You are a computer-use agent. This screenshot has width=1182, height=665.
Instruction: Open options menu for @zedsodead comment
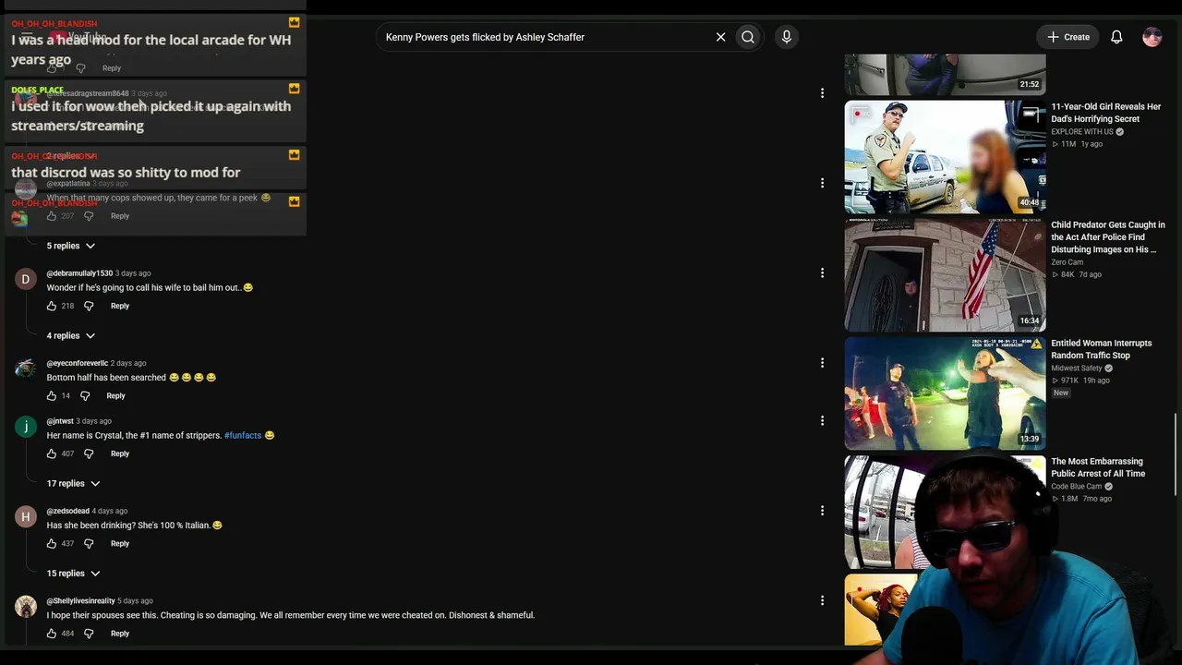pos(822,510)
